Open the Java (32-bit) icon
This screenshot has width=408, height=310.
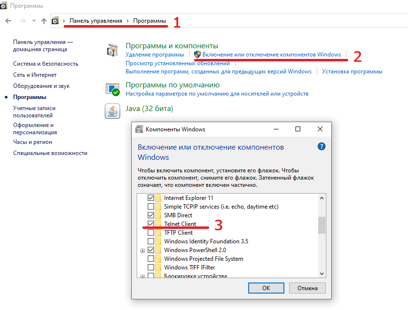coord(113,111)
